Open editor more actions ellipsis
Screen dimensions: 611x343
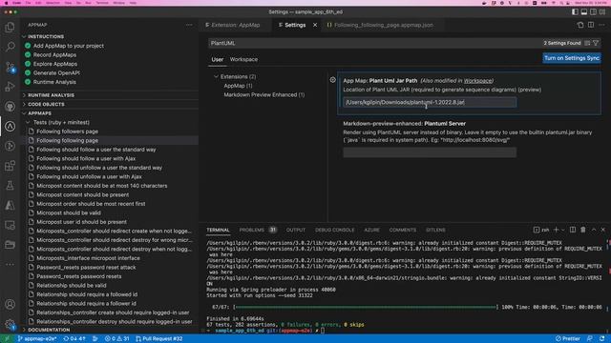(x=601, y=25)
